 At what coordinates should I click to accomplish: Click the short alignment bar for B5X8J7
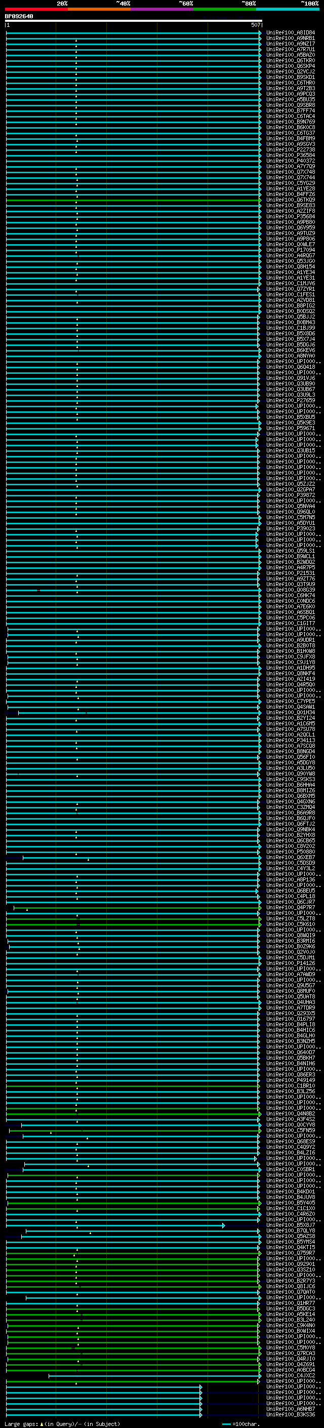coord(115,1226)
